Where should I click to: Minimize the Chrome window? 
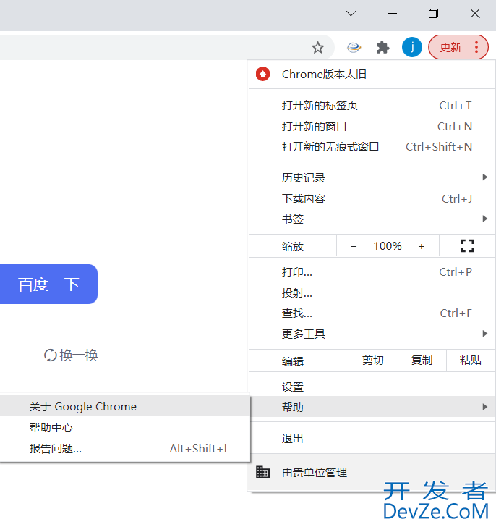point(392,14)
